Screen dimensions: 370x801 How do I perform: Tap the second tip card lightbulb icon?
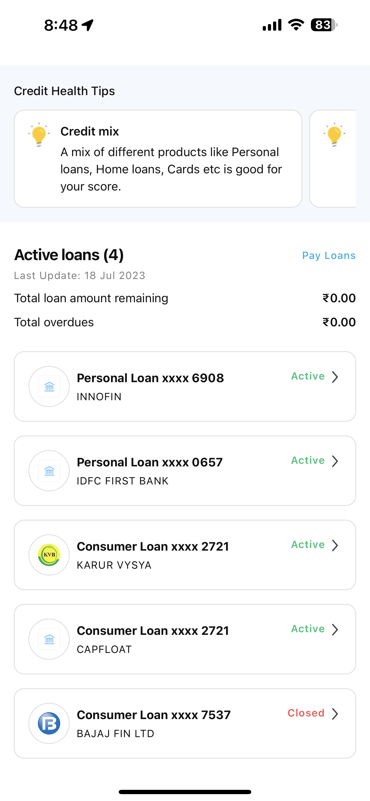click(x=334, y=134)
